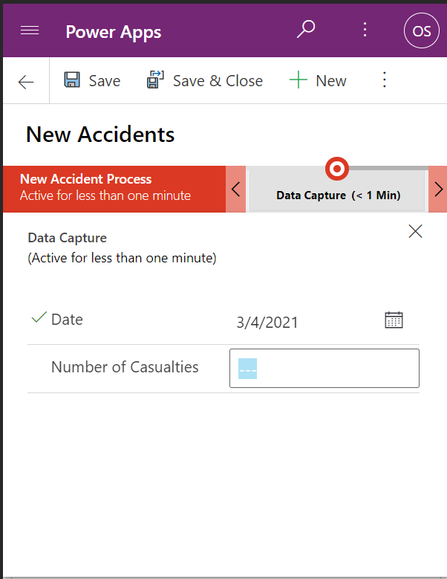447x579 pixels.
Task: Open the hamburger navigation menu
Action: tap(30, 30)
